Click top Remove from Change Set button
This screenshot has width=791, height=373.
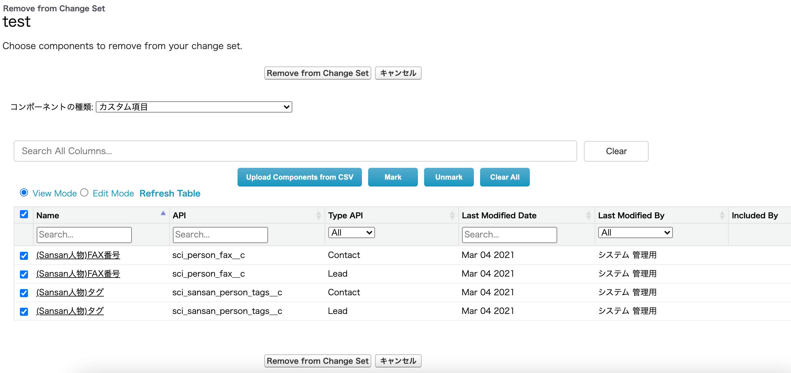pos(317,73)
